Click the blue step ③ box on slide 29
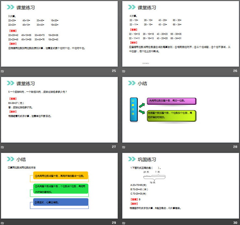This screenshot has width=240, height=225. (61, 202)
